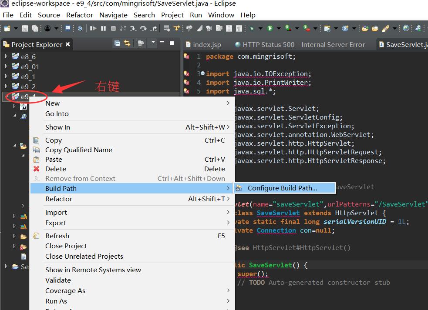Choose Build Path in context menu
Image resolution: width=428 pixels, height=310 pixels.
pos(131,188)
